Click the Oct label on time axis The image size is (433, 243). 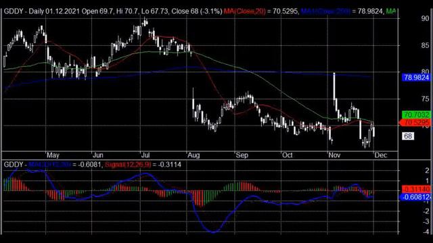click(287, 155)
